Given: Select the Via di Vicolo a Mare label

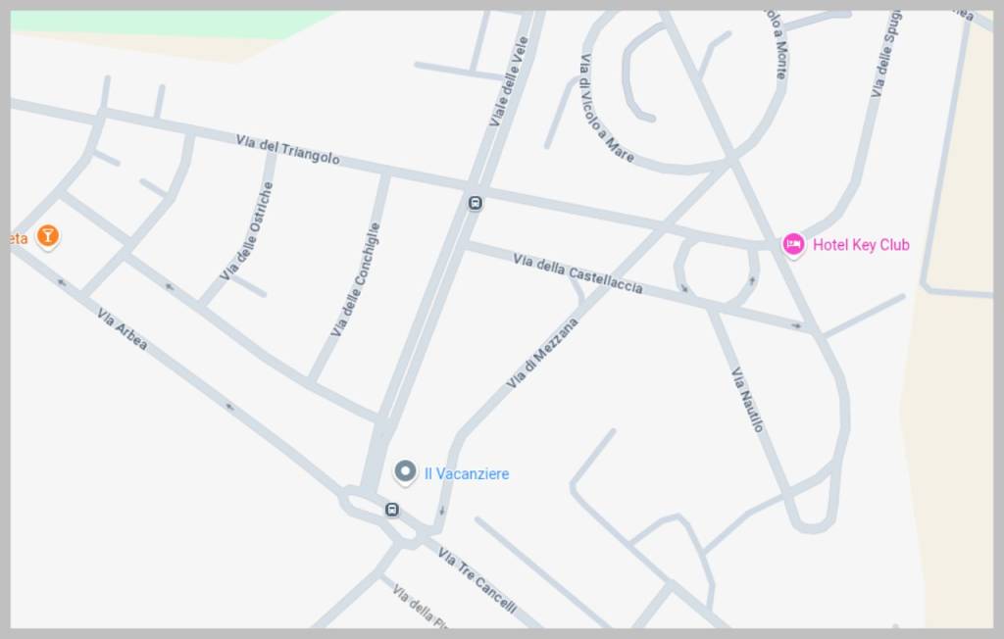Looking at the screenshot, I should click(x=605, y=109).
